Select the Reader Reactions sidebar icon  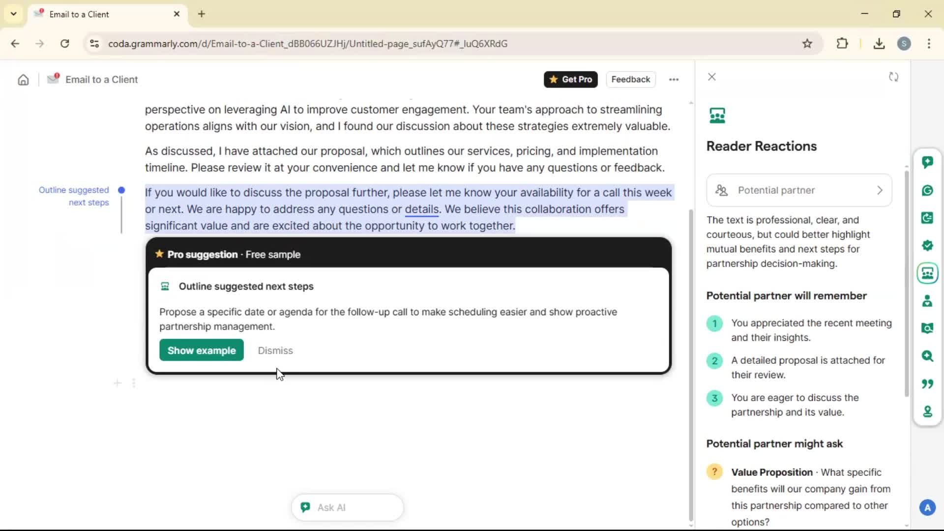927,273
